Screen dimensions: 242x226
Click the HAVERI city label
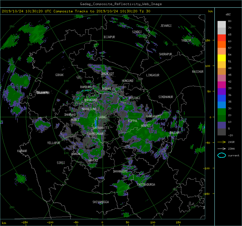(93, 160)
